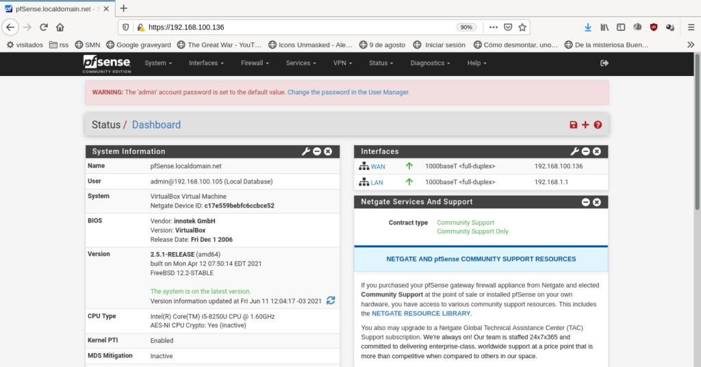Click WAN address 192.168.100.136 in Interfaces

pos(559,166)
